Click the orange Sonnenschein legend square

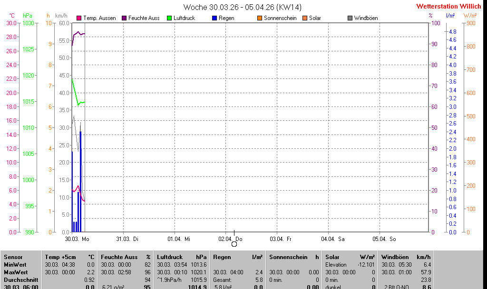[260, 18]
